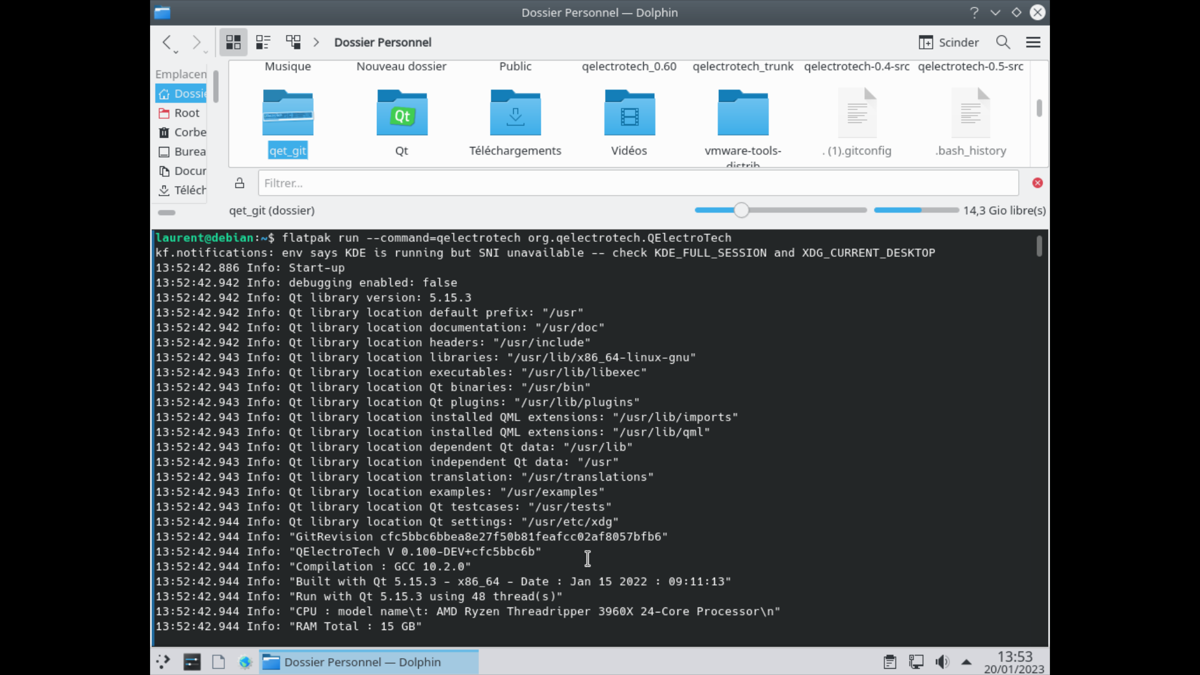This screenshot has width=1200, height=675.
Task: Expand hidden system tray icons arrow
Action: (x=966, y=662)
